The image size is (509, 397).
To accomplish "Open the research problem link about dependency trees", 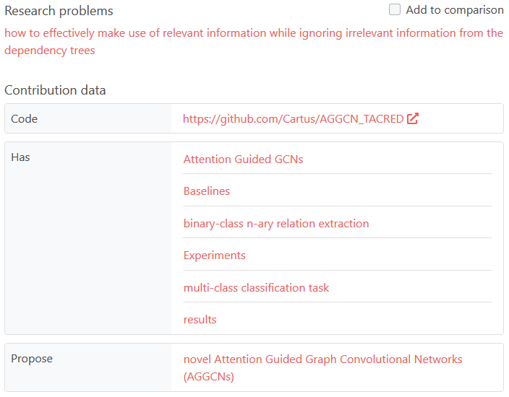I will click(253, 33).
